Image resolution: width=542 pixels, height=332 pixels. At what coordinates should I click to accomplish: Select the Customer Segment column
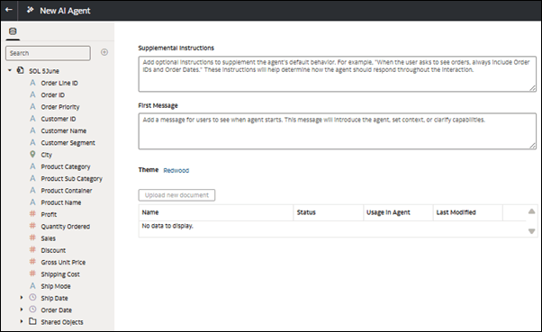(x=68, y=143)
